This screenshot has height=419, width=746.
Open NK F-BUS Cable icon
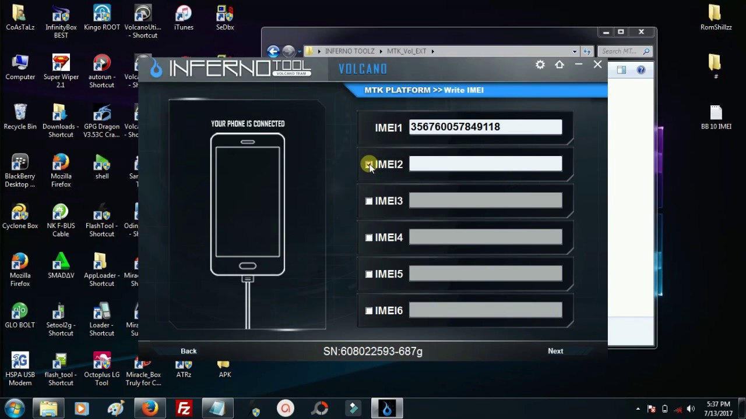coord(61,220)
